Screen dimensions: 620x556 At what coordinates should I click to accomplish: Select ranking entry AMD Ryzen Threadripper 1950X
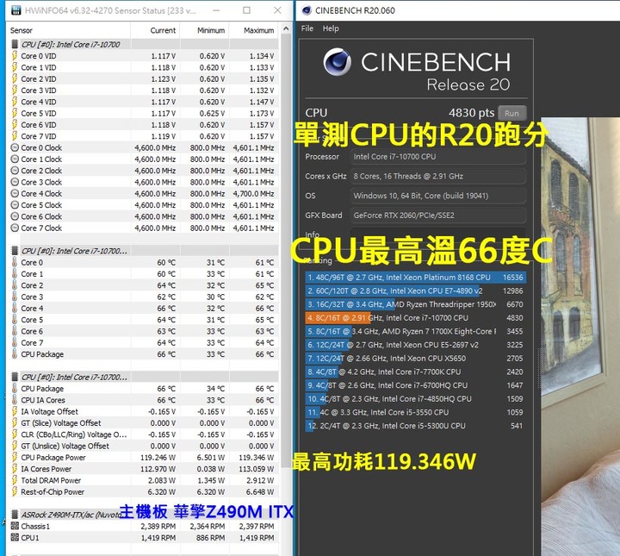click(x=415, y=304)
